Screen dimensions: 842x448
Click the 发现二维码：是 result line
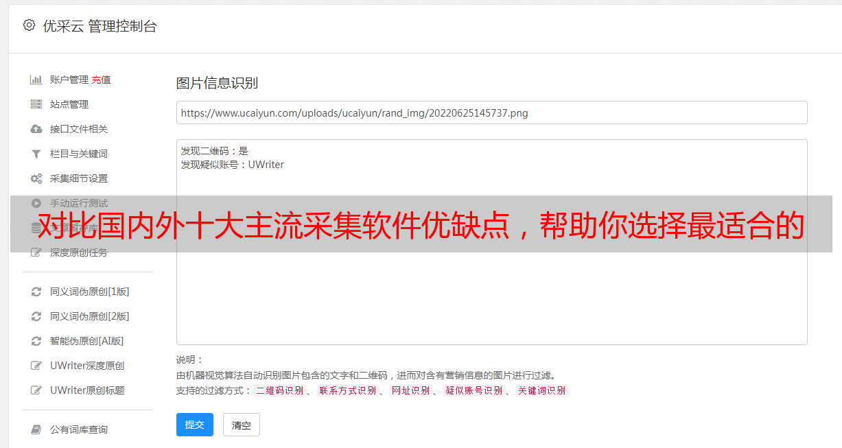pyautogui.click(x=214, y=151)
